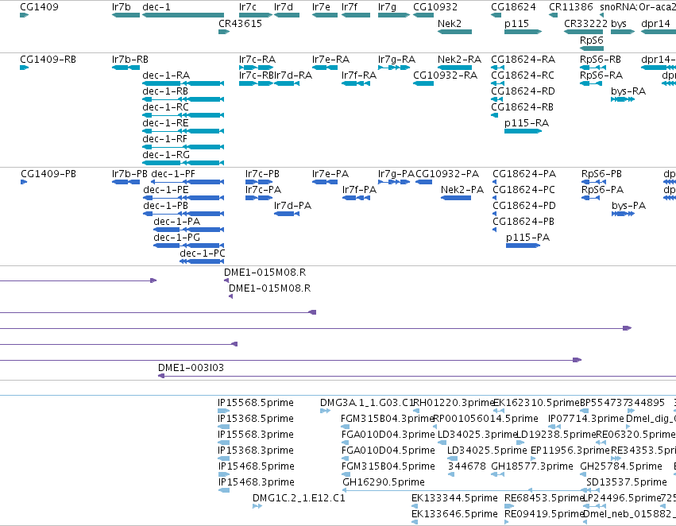The width and height of the screenshot is (676, 526).
Task: Click the EP11956.3prime EST label
Action: click(x=570, y=451)
